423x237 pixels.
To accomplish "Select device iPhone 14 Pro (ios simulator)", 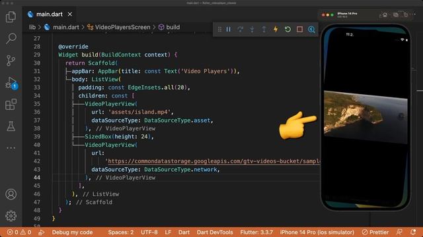I will click(317, 232).
